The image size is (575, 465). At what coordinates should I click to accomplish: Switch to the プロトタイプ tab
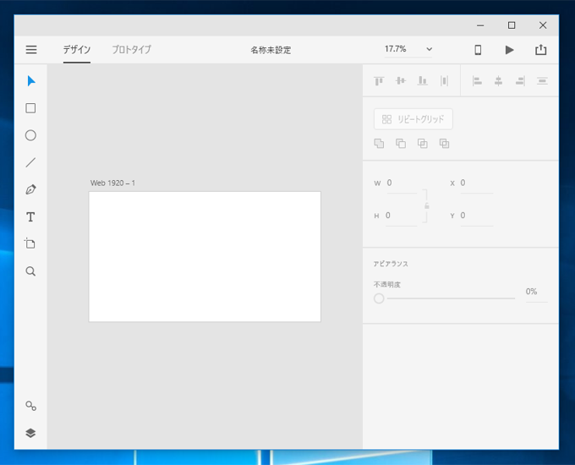click(x=132, y=50)
